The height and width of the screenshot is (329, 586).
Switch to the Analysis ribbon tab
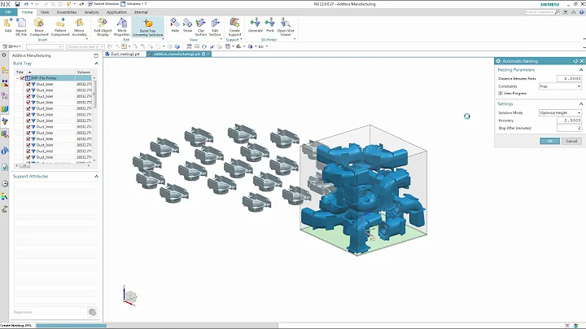tap(91, 12)
